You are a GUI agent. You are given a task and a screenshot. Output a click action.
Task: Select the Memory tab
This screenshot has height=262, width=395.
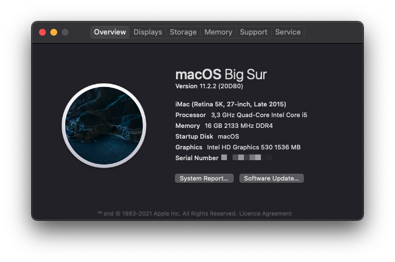tap(218, 32)
